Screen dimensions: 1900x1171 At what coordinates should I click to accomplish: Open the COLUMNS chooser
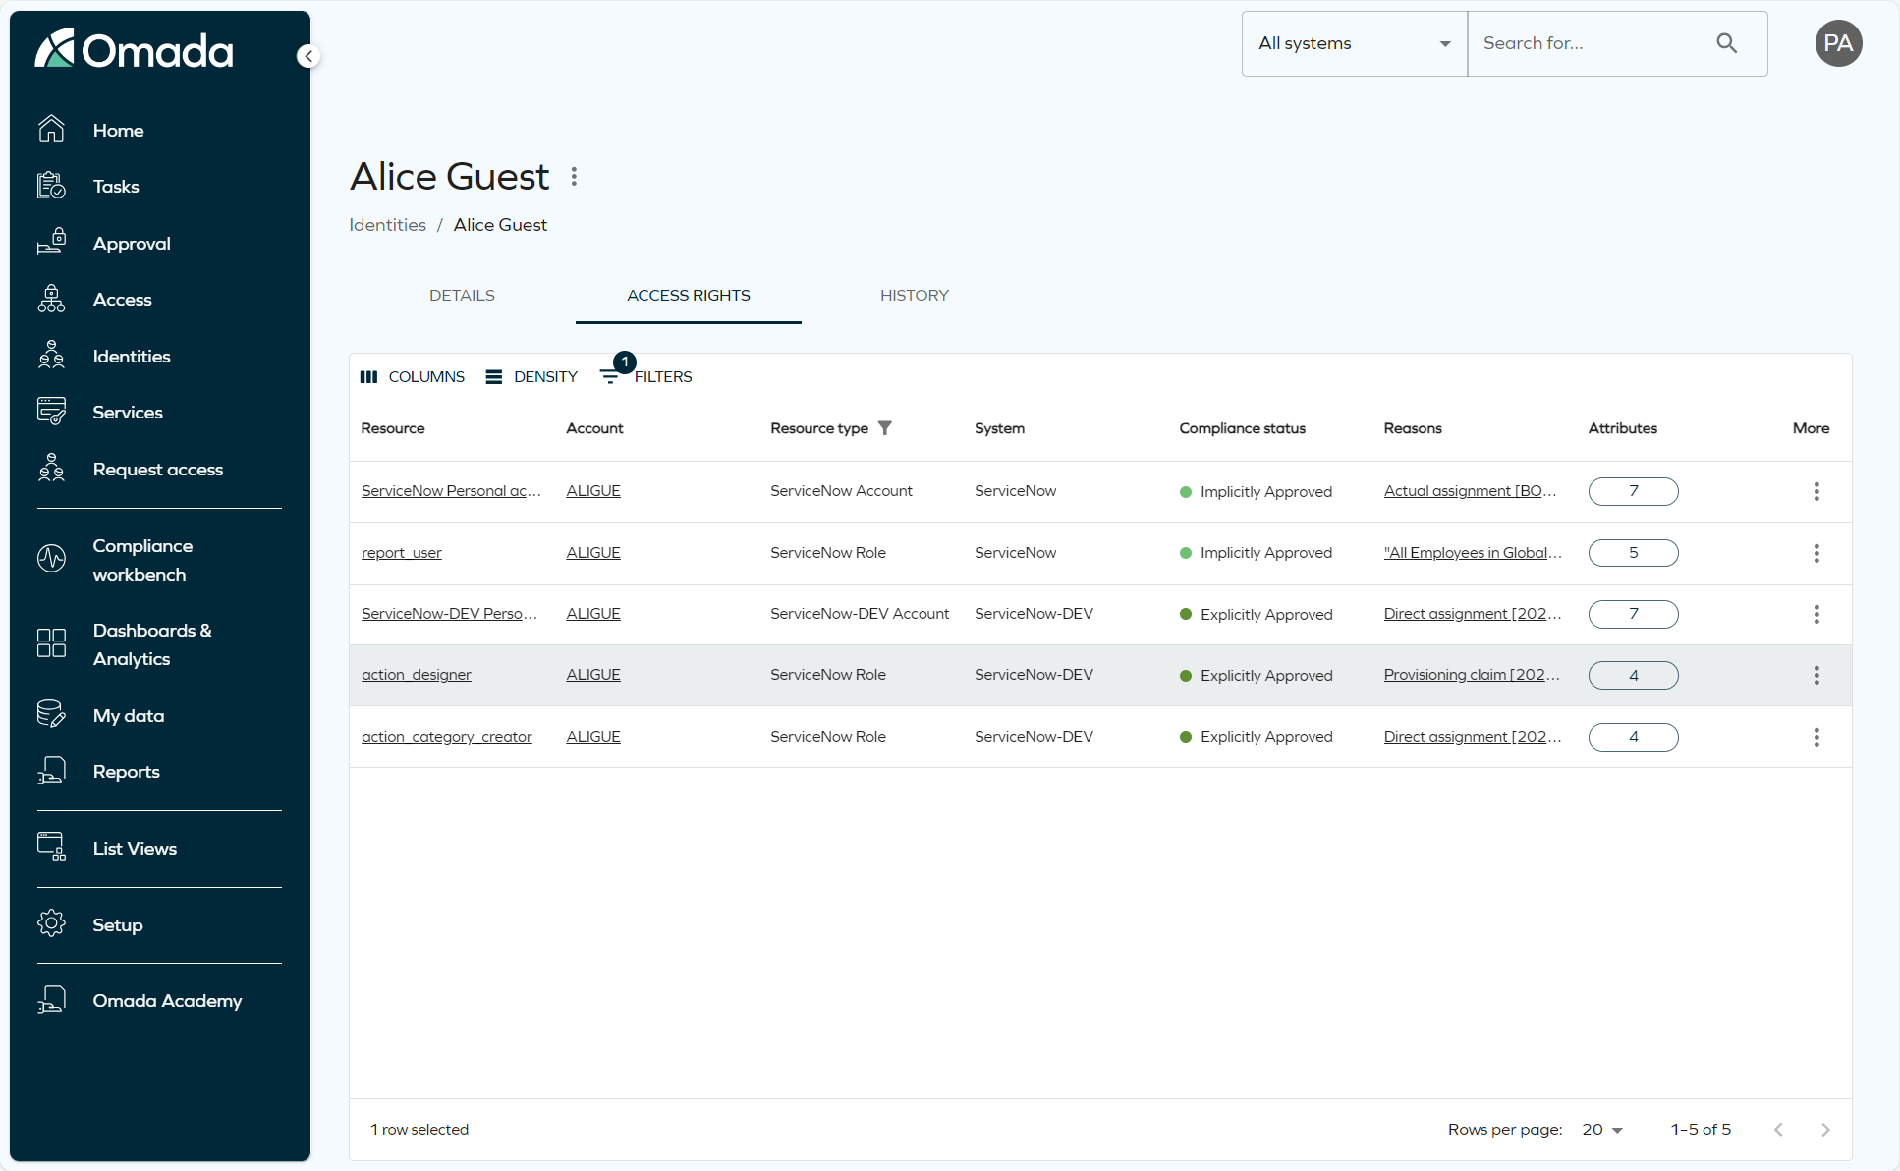pyautogui.click(x=413, y=377)
